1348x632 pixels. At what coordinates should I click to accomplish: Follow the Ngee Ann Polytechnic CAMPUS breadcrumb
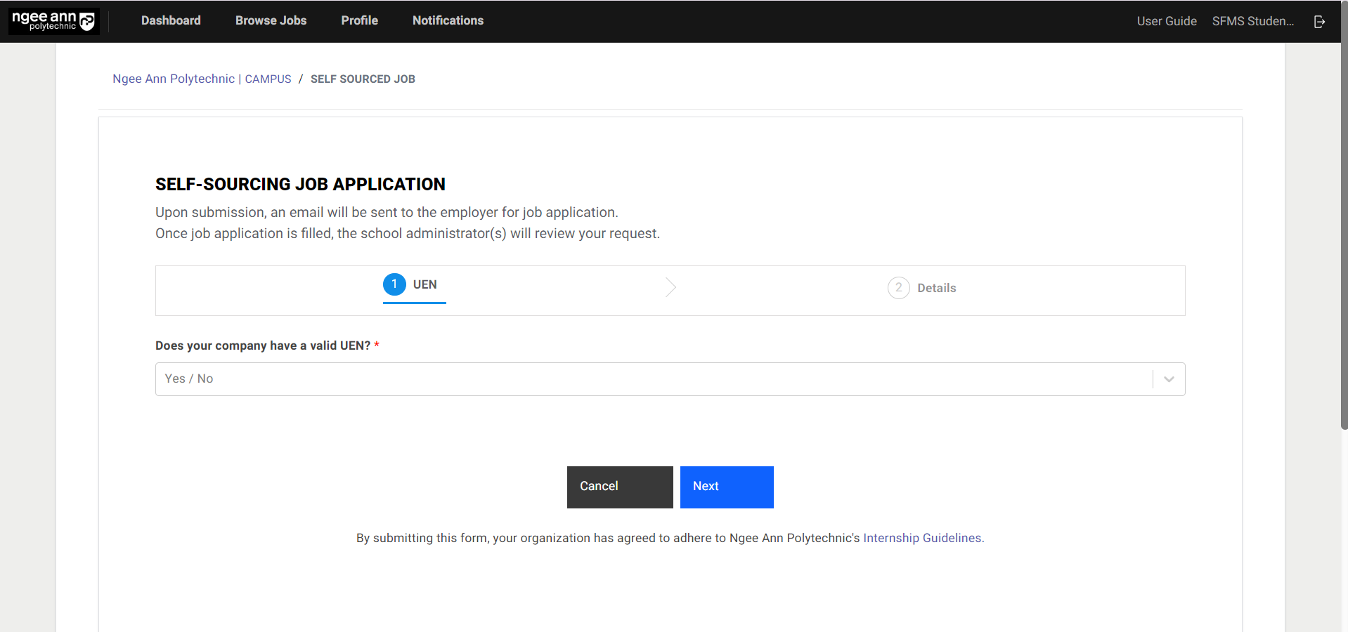coord(202,79)
